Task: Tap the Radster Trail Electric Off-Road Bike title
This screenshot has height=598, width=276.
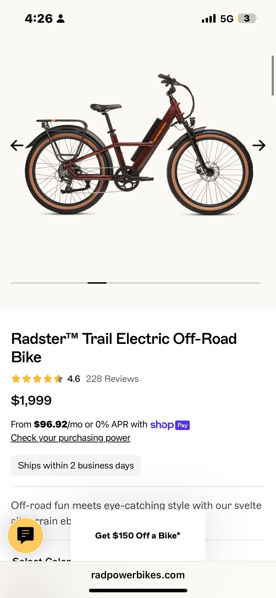Action: click(124, 348)
